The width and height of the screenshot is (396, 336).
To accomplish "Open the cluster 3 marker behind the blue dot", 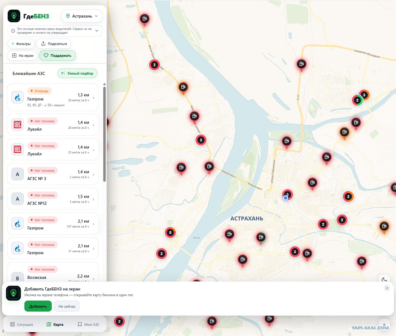I will pos(288,194).
